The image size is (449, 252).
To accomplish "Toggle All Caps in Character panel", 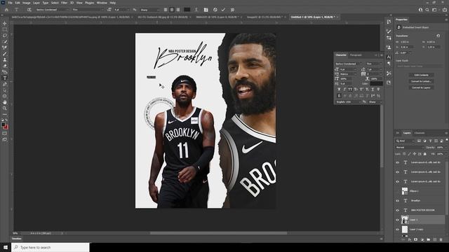I will (350, 90).
